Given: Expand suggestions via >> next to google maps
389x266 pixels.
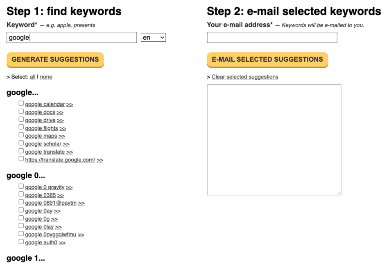Looking at the screenshot, I should click(62, 136).
